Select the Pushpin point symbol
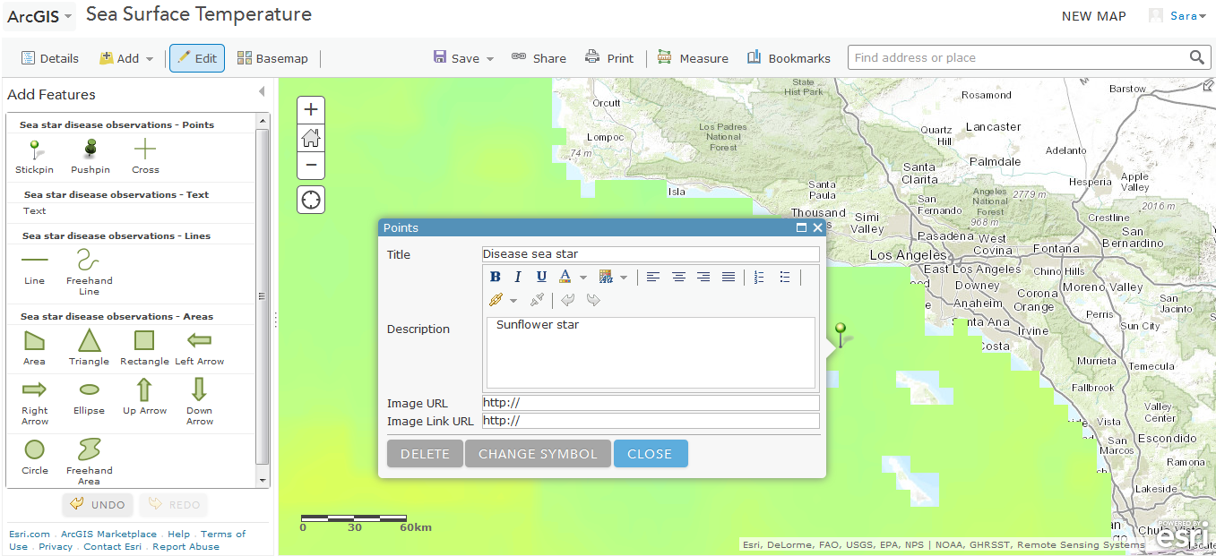The width and height of the screenshot is (1216, 556). click(90, 146)
